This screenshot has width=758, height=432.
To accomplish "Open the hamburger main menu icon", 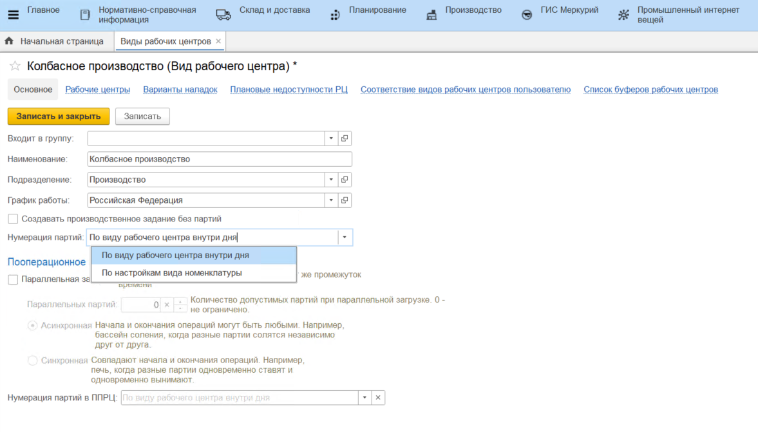I will (14, 15).
